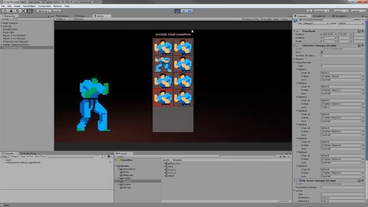Click the Step forward button

pos(190,11)
